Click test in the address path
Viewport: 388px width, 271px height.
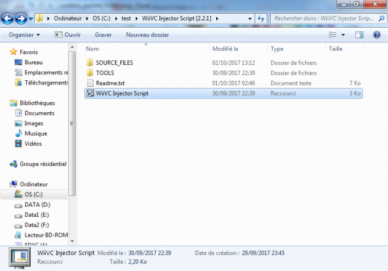pos(126,18)
